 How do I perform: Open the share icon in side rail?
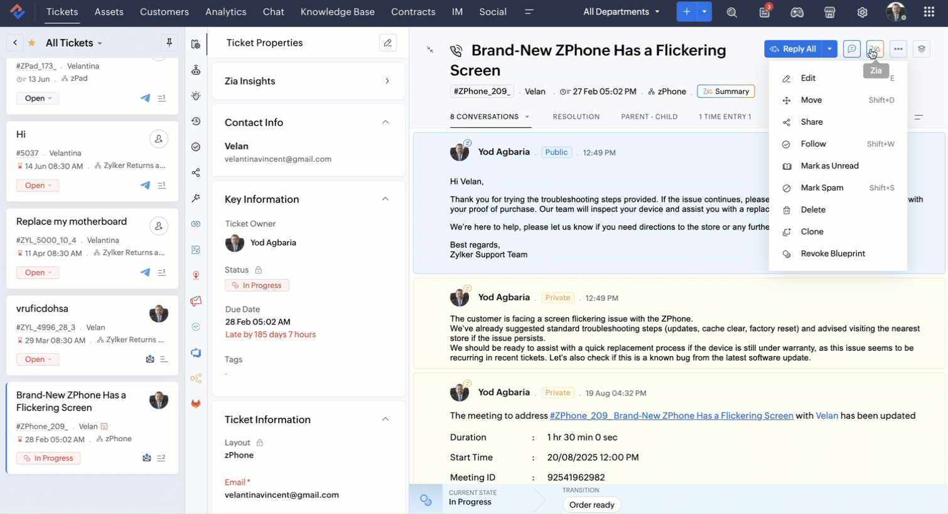(x=196, y=173)
